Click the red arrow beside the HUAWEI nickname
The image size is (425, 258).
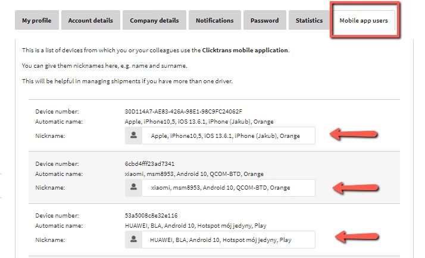tap(355, 238)
